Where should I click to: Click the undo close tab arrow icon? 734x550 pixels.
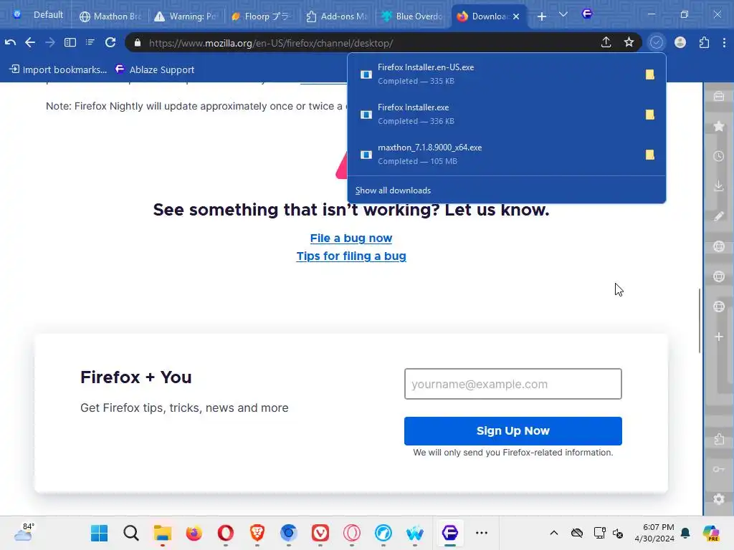click(x=10, y=42)
